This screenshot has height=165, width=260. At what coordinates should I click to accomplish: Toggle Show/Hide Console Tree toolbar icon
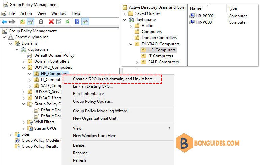31,22
